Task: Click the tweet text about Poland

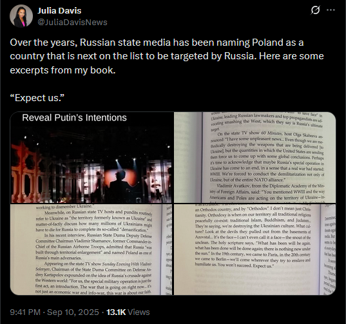Action: pyautogui.click(x=167, y=56)
